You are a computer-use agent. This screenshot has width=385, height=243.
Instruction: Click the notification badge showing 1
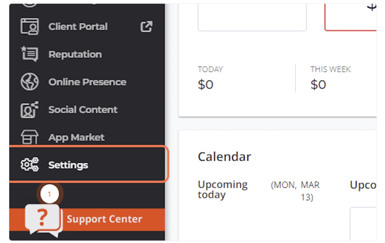49,194
